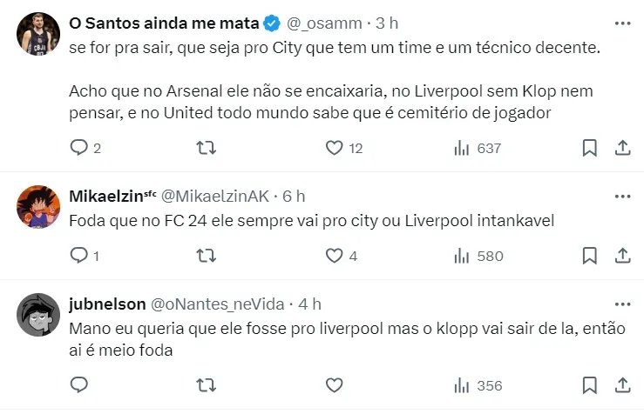Viewport: 644px width, 414px height.
Task: Open more options on Mikaelzin's tweet
Action: pyautogui.click(x=623, y=197)
